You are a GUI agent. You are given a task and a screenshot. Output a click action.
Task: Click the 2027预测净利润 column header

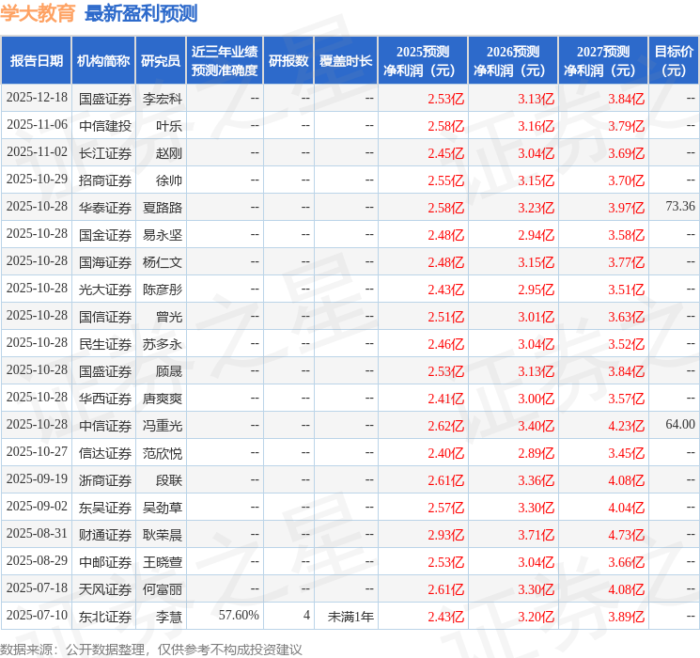click(x=603, y=61)
